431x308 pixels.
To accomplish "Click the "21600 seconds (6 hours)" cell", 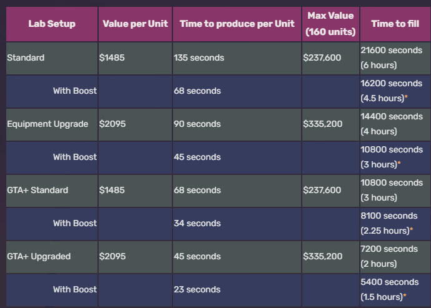I will pos(392,57).
